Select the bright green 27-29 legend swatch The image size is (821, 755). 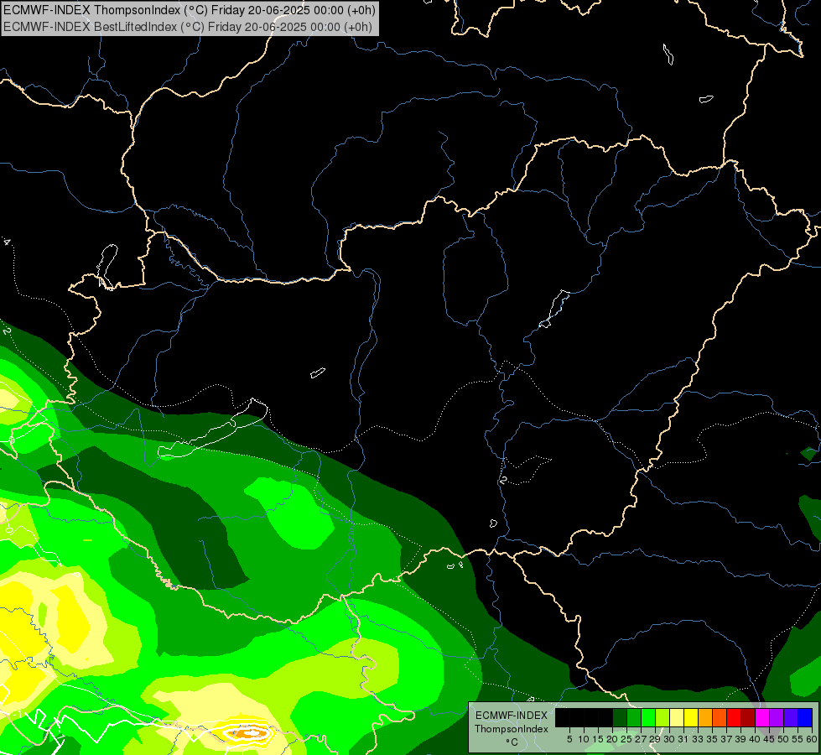(648, 717)
